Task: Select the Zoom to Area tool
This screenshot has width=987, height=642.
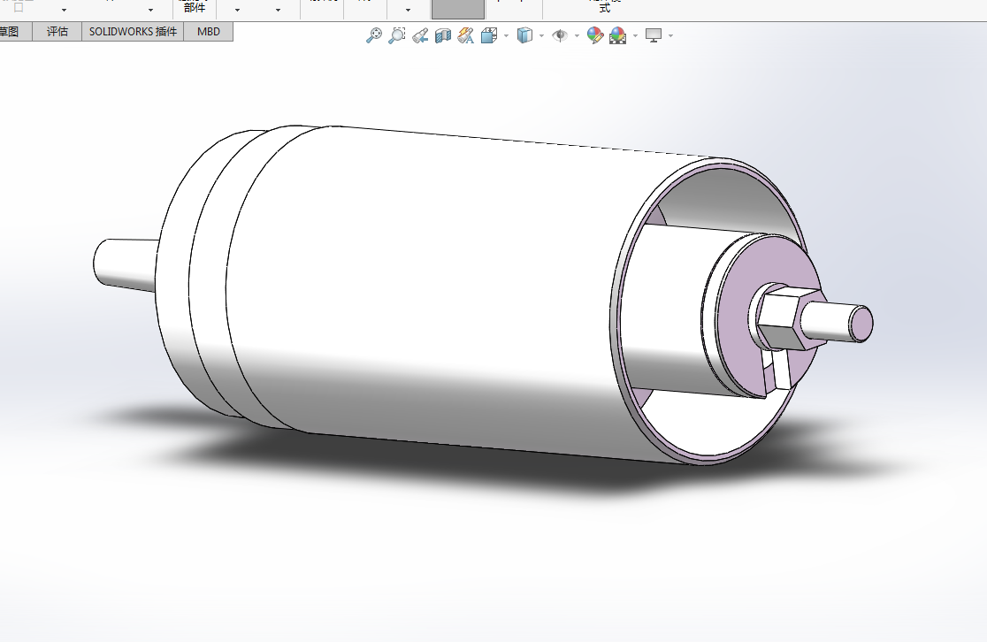Action: click(396, 35)
